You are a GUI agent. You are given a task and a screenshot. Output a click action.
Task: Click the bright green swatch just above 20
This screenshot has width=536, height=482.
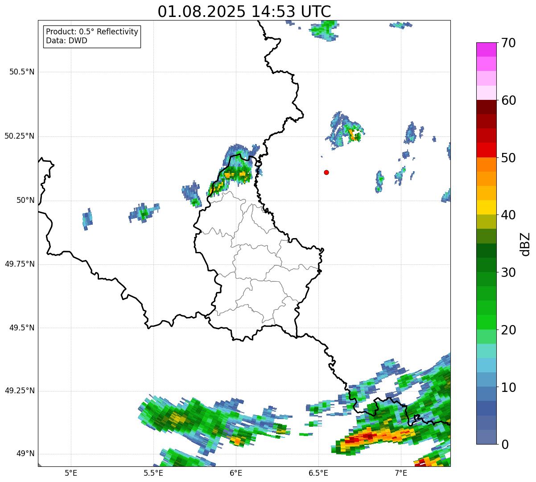486,322
